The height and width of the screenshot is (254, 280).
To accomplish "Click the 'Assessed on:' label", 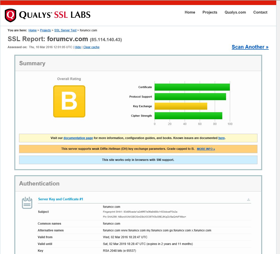I will click(x=17, y=47).
